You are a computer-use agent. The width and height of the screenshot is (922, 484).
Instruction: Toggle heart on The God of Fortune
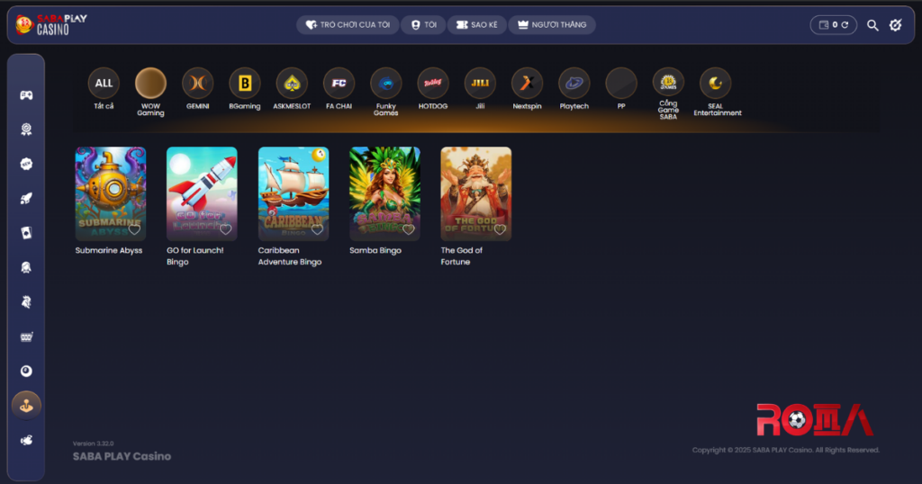click(x=500, y=229)
